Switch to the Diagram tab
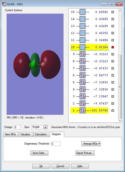Viewport: 125px width, 172px height. point(57,134)
